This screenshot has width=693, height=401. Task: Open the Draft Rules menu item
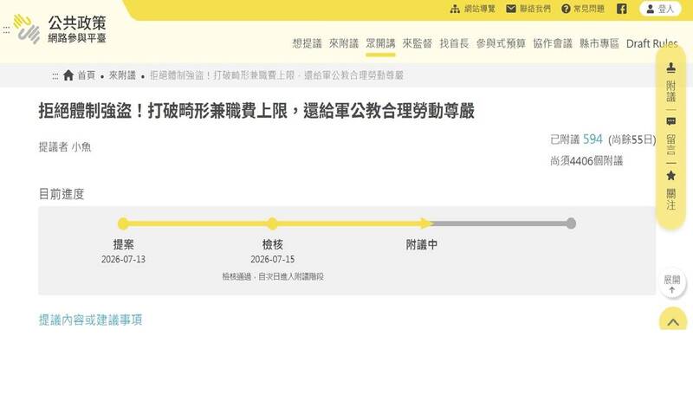tap(652, 43)
